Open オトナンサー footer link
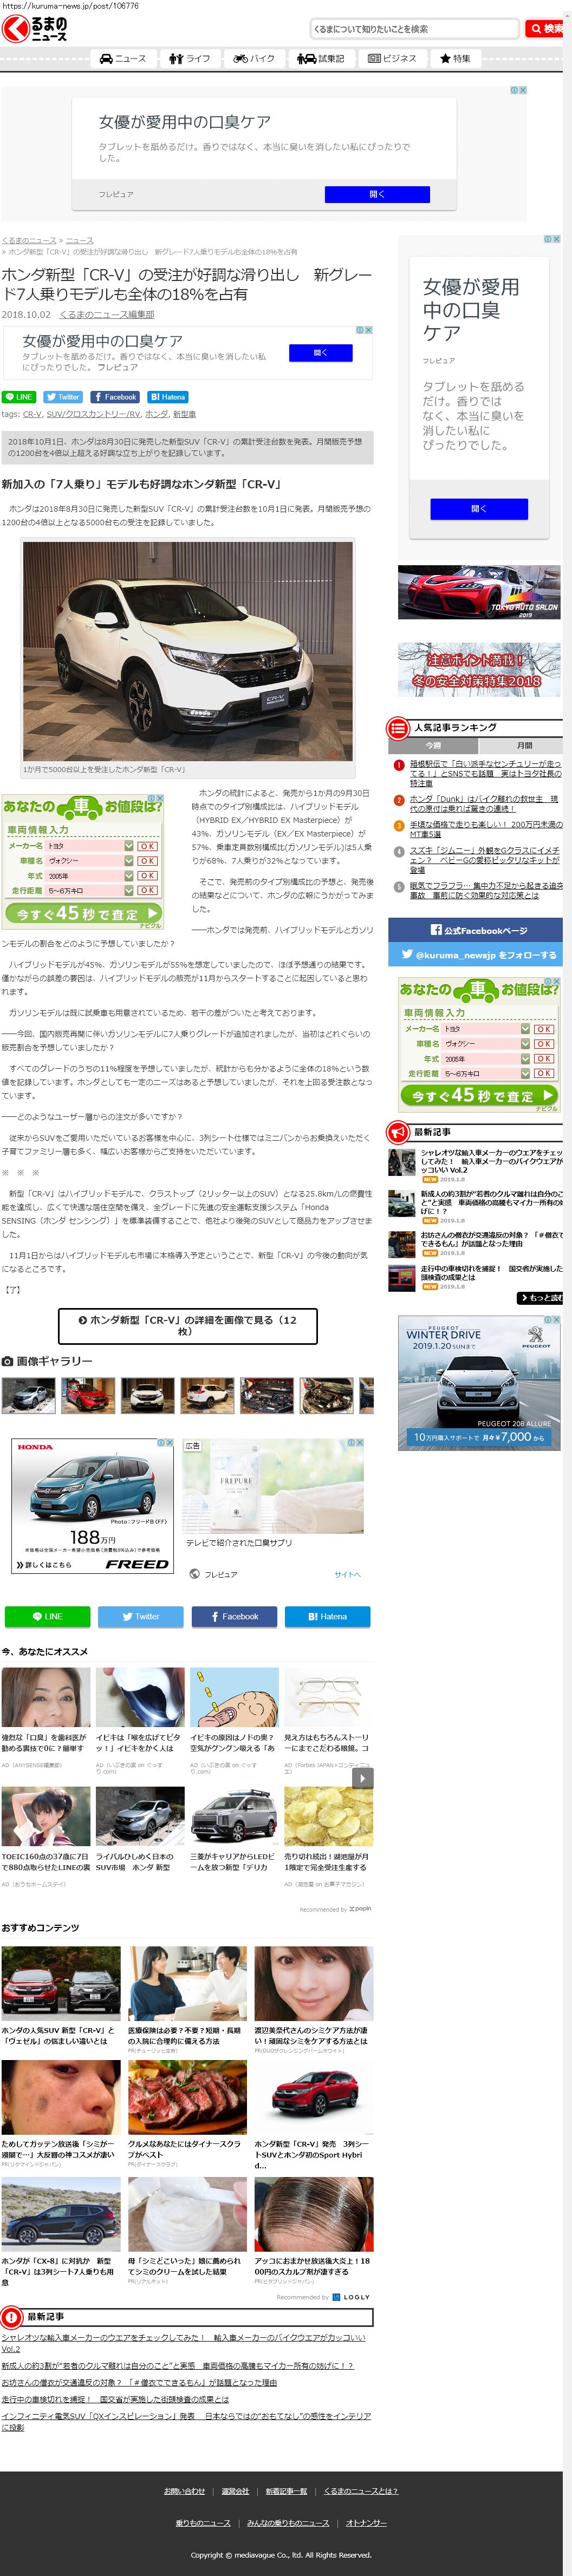Viewport: 572px width, 2576px height. pos(366,2522)
